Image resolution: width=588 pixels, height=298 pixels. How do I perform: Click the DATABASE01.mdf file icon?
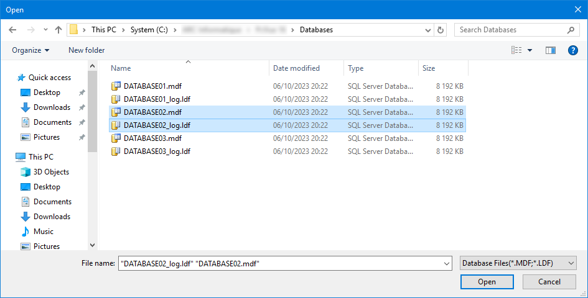pyautogui.click(x=115, y=86)
